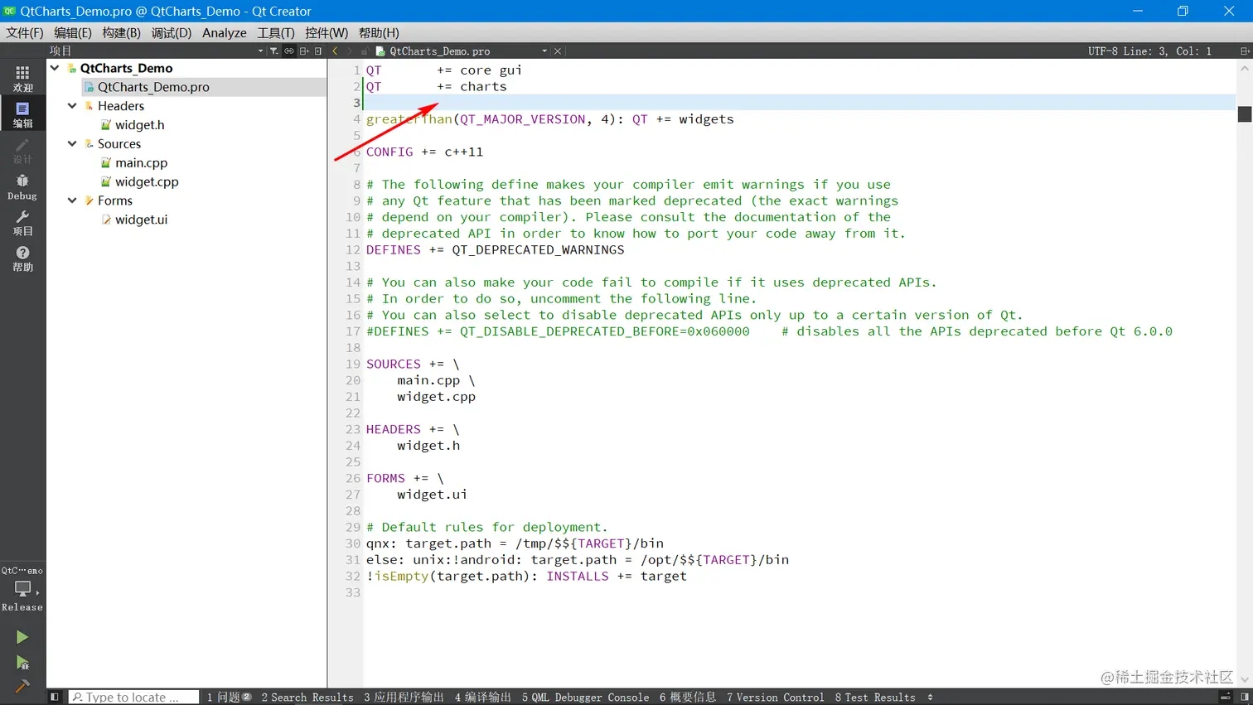The image size is (1253, 705).
Task: Toggle output pane visibility button at bottom right
Action: point(1225,697)
